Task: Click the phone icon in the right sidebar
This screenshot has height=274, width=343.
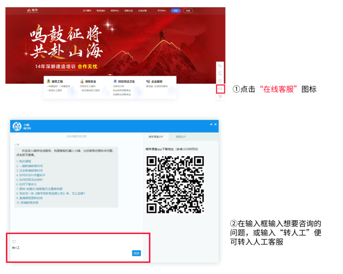Action: [220, 65]
